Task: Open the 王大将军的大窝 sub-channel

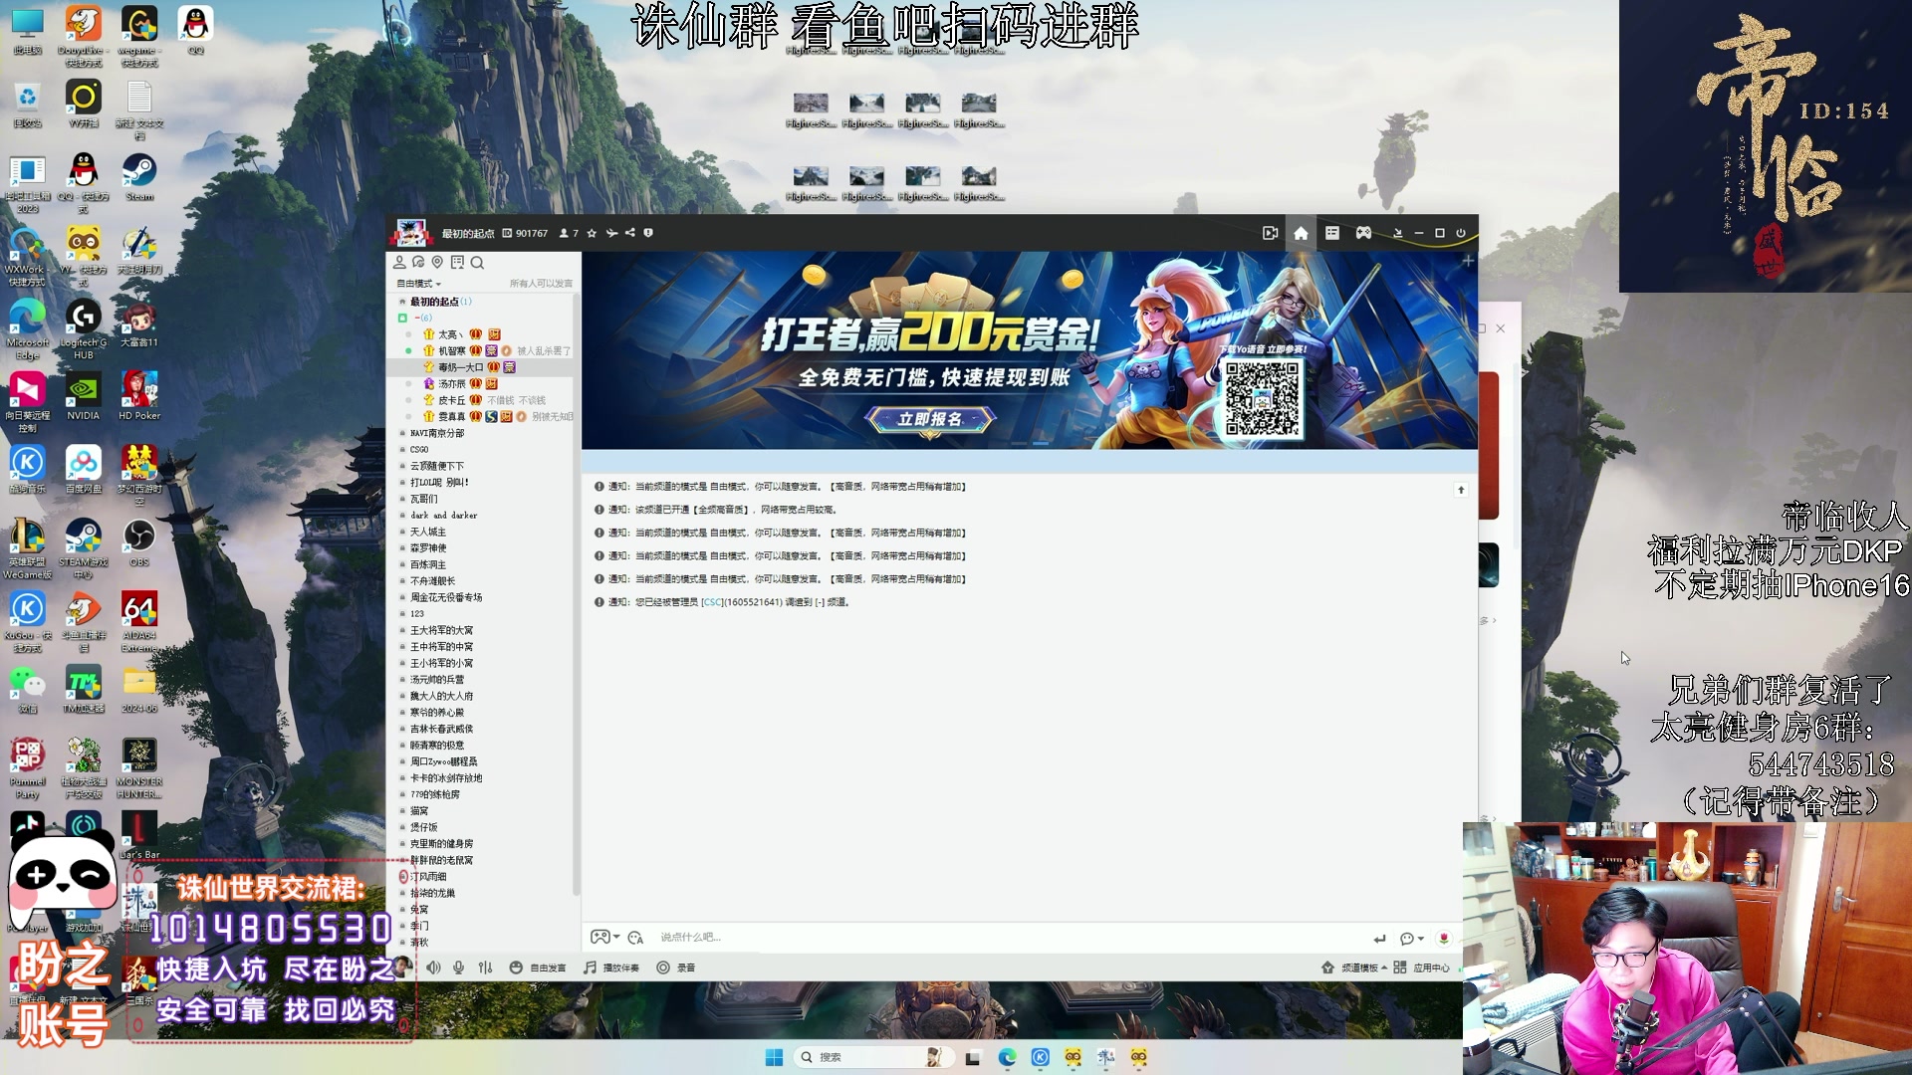Action: coord(442,630)
